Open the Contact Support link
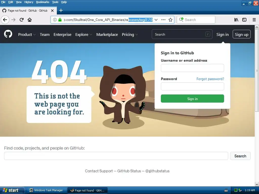The width and height of the screenshot is (259, 194). pyautogui.click(x=99, y=171)
